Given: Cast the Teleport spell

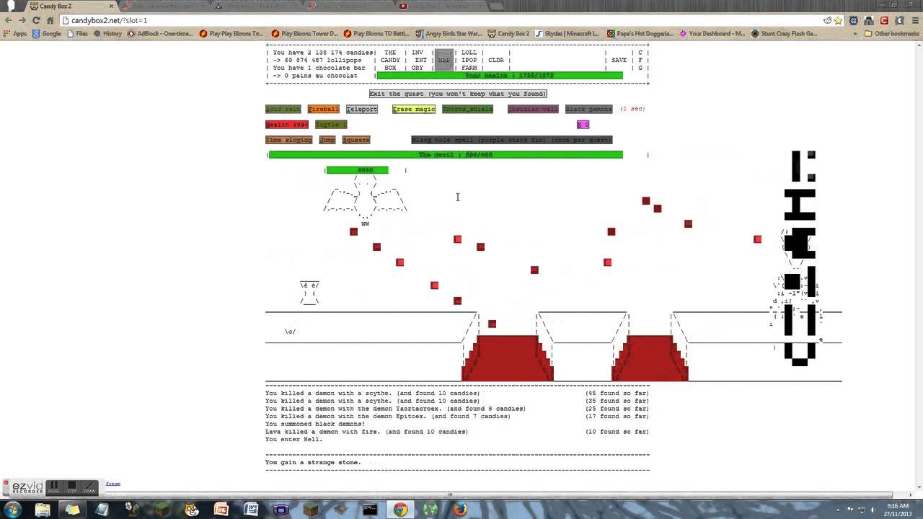Looking at the screenshot, I should tap(362, 109).
